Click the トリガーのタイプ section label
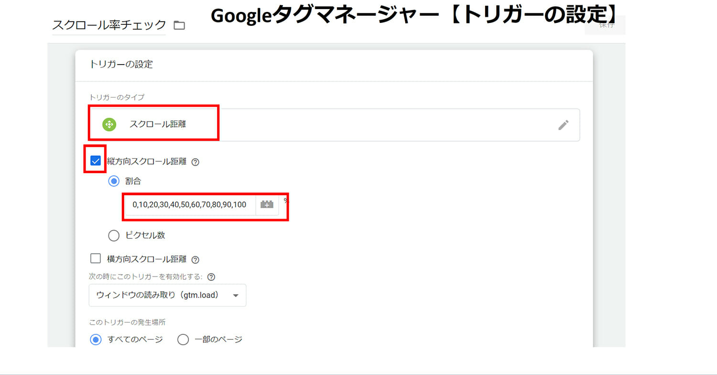 tap(117, 97)
